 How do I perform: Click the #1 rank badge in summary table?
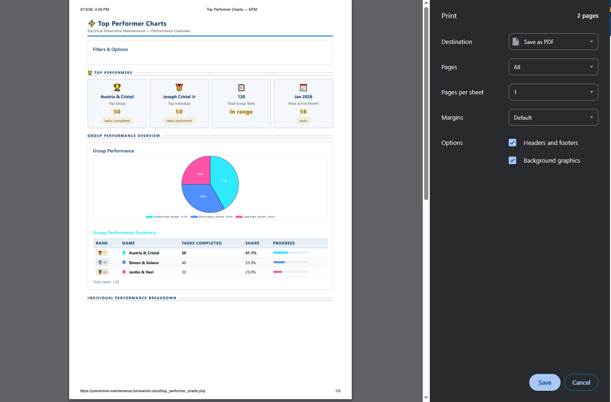coord(102,253)
